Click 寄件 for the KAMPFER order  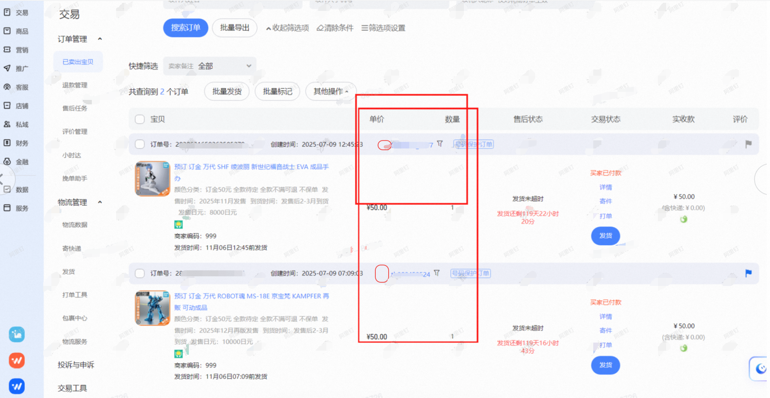pyautogui.click(x=605, y=330)
